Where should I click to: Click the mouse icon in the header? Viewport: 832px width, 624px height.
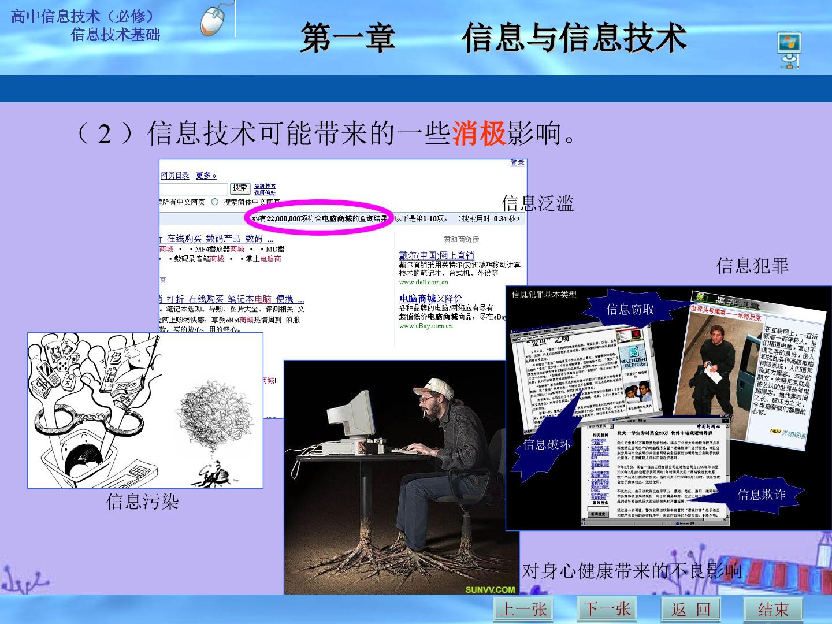click(x=214, y=20)
